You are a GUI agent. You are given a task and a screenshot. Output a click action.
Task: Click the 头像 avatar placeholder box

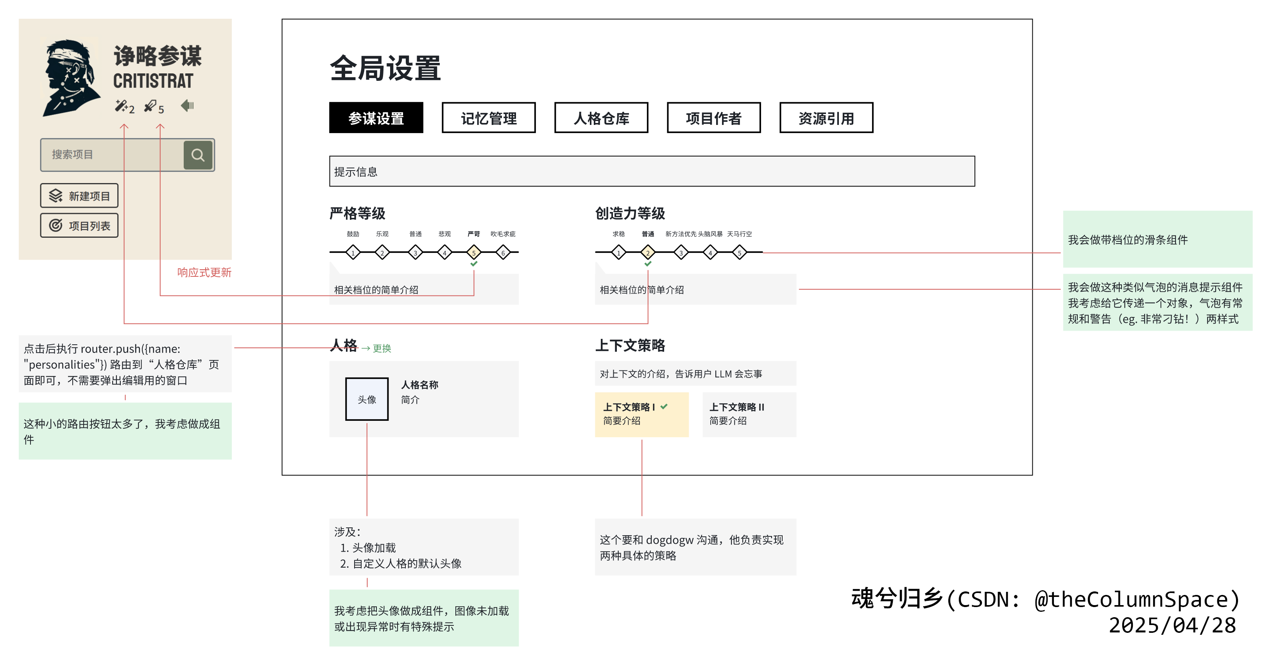click(366, 399)
